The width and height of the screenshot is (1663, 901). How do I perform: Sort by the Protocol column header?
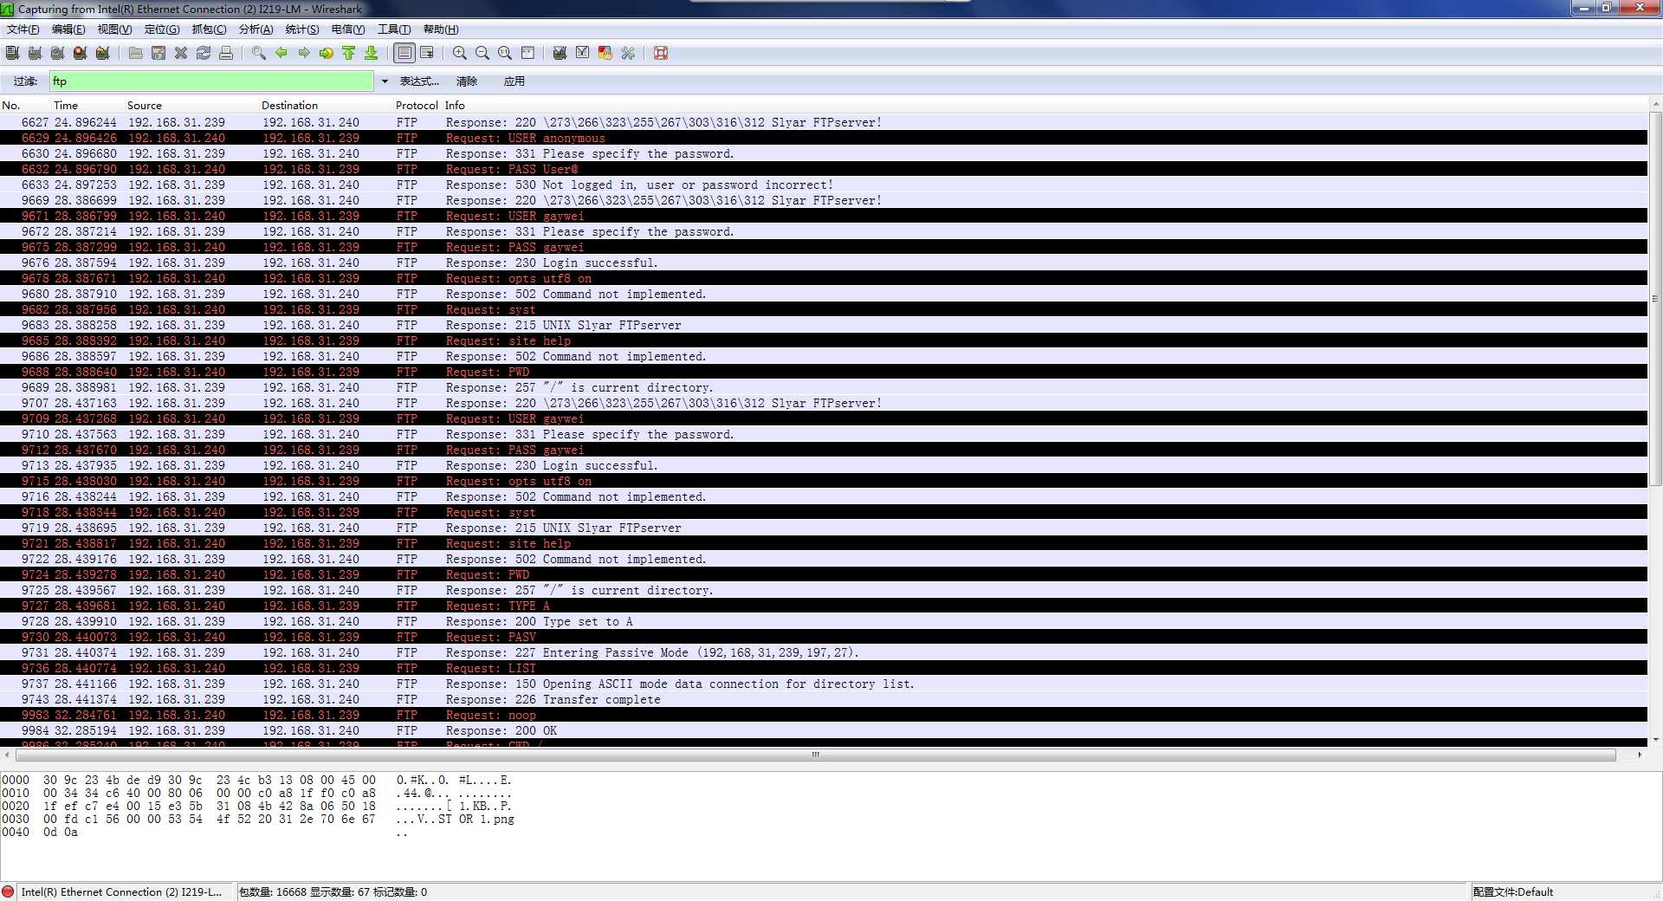coord(417,105)
